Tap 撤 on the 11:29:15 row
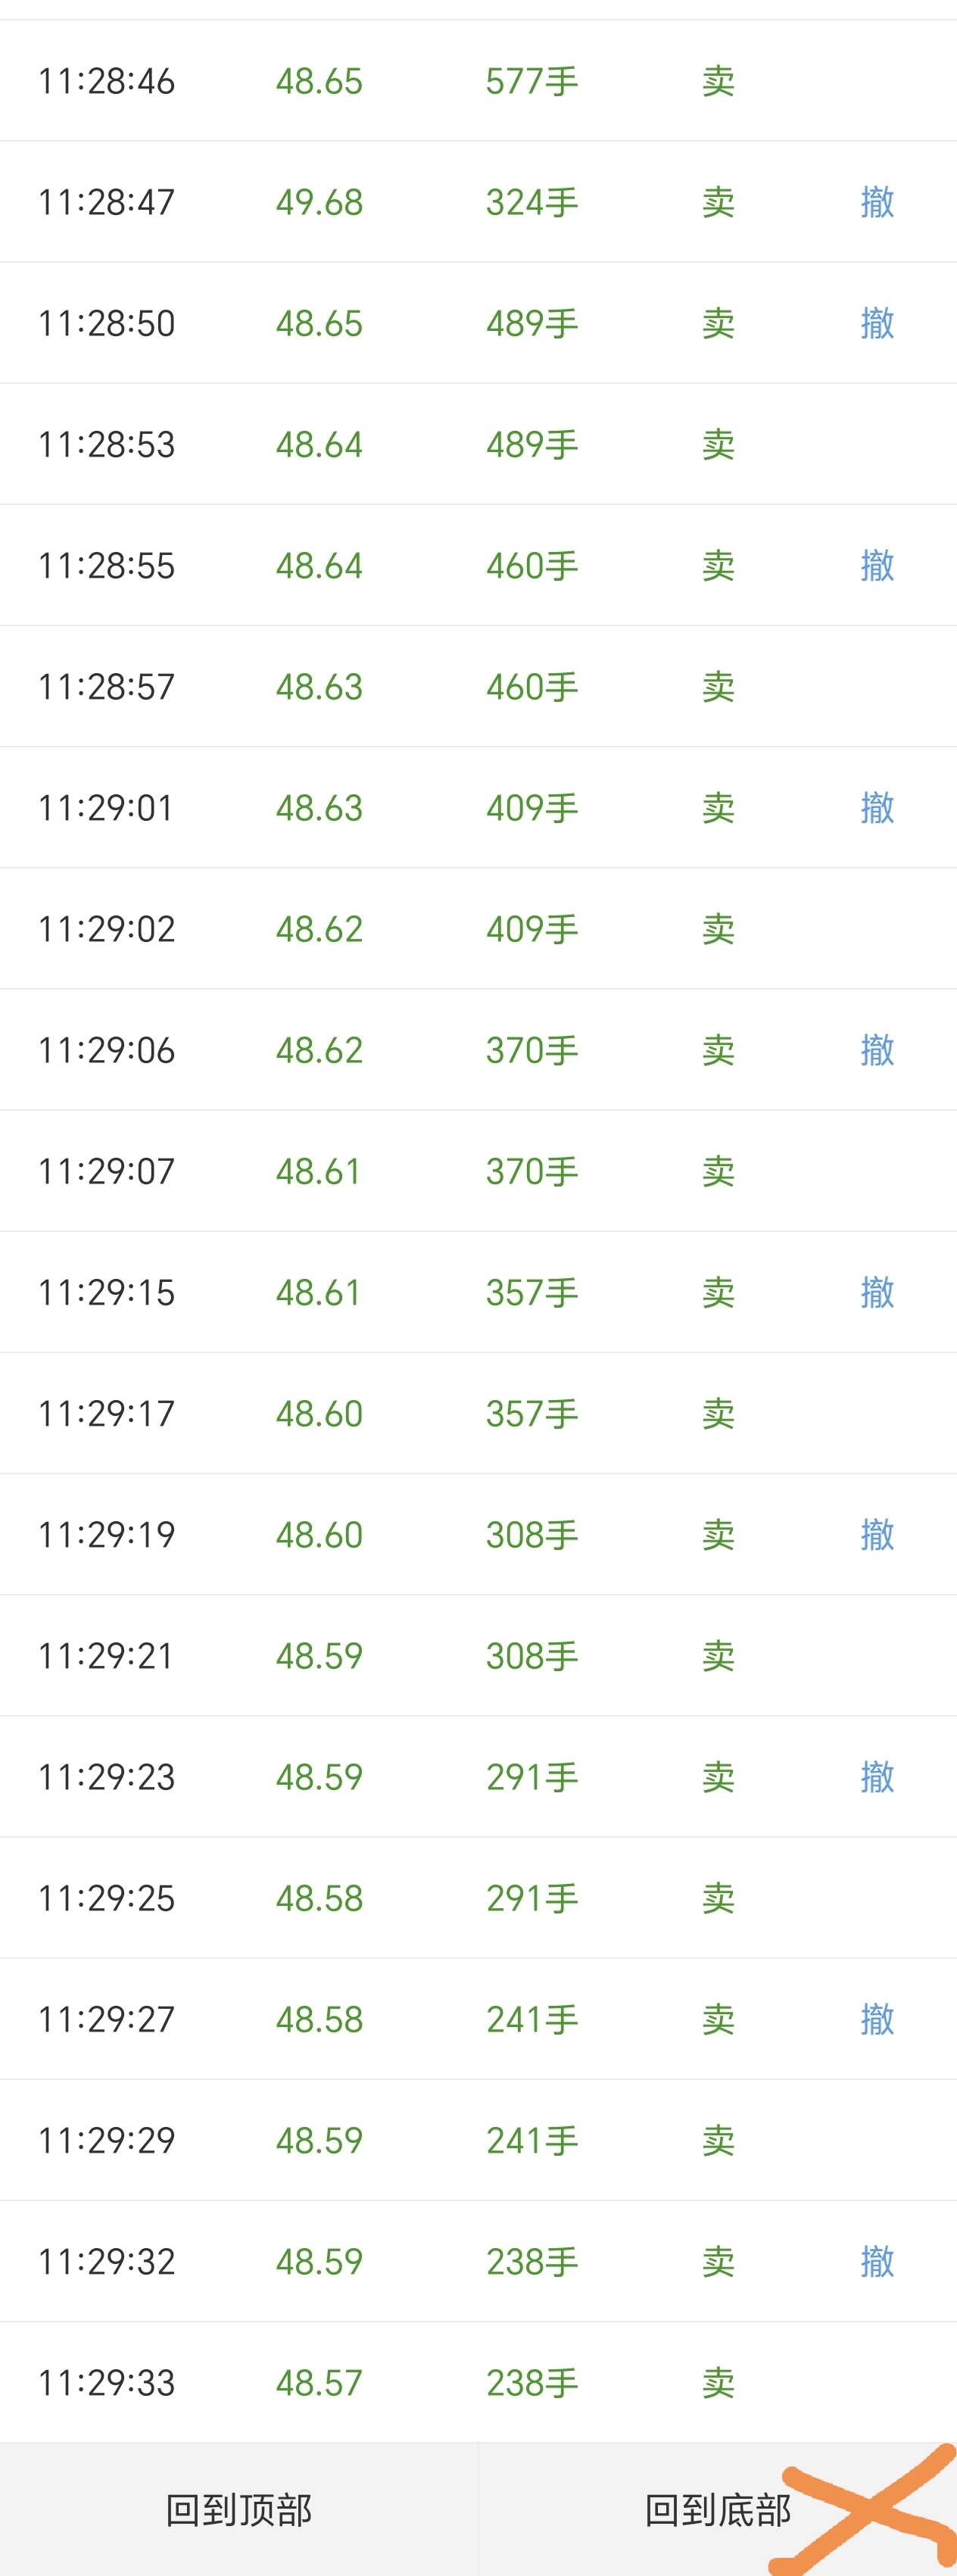Image resolution: width=957 pixels, height=2576 pixels. tap(877, 1292)
